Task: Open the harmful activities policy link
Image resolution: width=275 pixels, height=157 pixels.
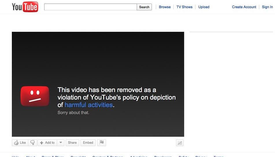Action: click(89, 105)
